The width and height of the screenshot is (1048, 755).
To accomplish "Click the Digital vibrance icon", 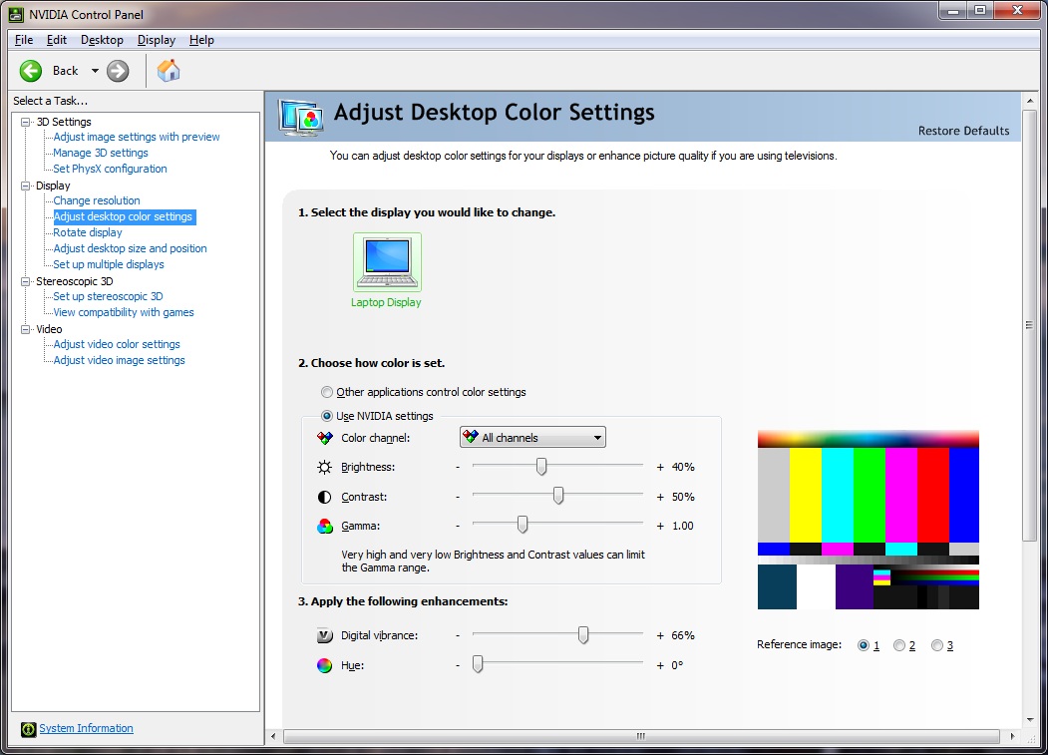I will (325, 636).
